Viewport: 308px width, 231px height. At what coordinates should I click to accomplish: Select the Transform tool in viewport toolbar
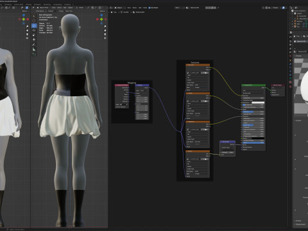[34, 40]
